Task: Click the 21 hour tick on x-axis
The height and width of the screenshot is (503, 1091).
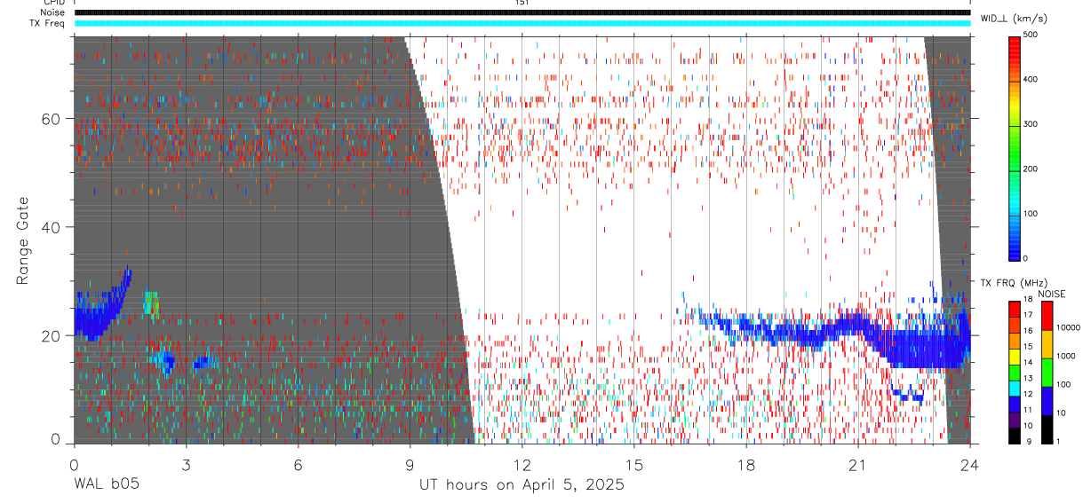Action: tap(858, 464)
